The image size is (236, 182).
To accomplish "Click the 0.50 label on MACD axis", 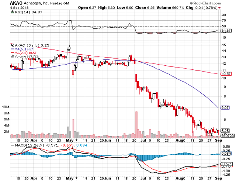I will [226, 147].
